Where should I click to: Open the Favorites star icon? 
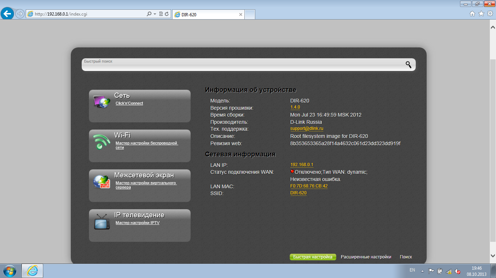[x=481, y=14]
